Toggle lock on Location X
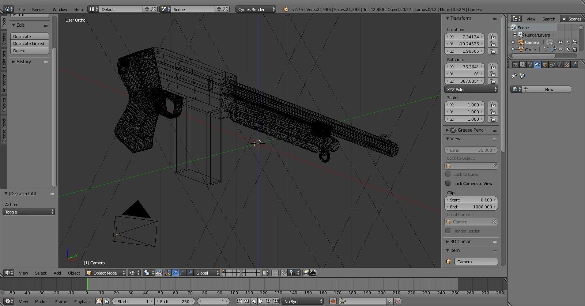585x306 pixels. point(493,37)
